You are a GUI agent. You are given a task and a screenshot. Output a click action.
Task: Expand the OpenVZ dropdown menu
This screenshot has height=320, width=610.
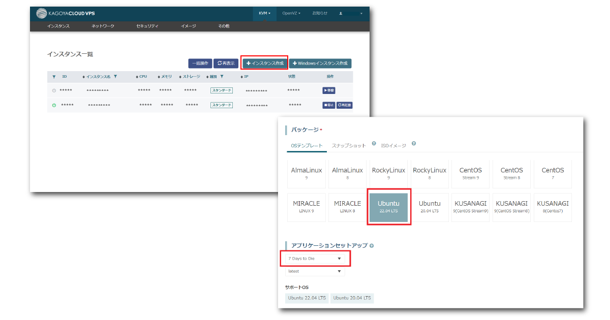291,13
